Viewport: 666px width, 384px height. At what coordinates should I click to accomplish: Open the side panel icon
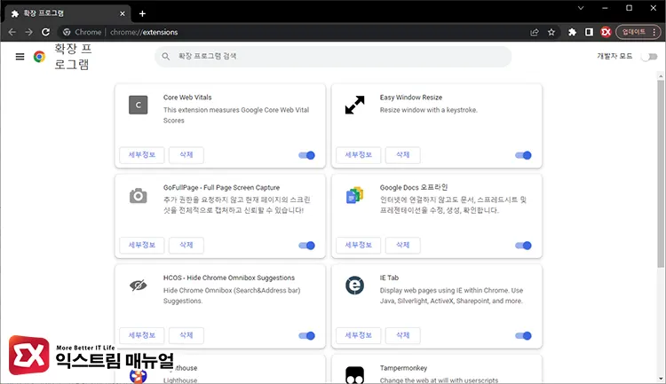click(x=589, y=32)
